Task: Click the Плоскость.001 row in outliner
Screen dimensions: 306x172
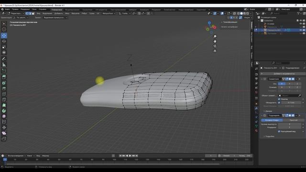Action: coord(280,30)
